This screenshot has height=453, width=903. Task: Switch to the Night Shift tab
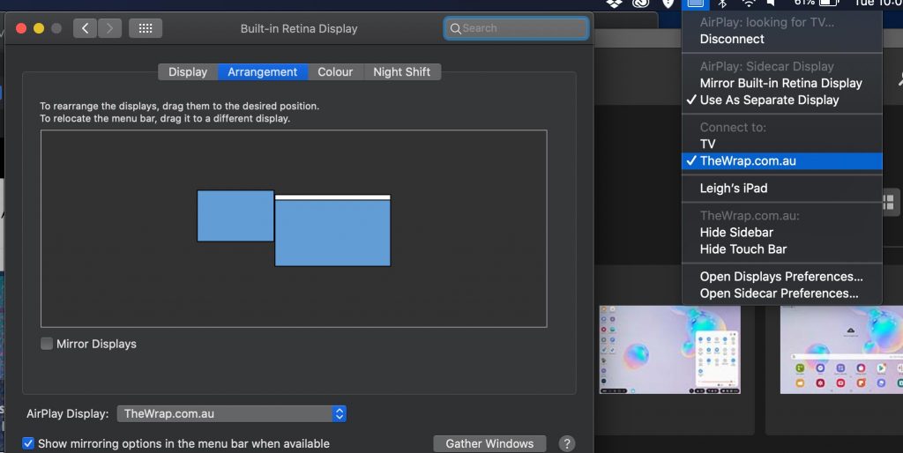402,72
